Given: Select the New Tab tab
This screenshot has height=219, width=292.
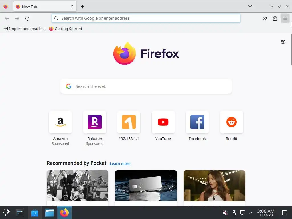Looking at the screenshot, I should tap(45, 7).
